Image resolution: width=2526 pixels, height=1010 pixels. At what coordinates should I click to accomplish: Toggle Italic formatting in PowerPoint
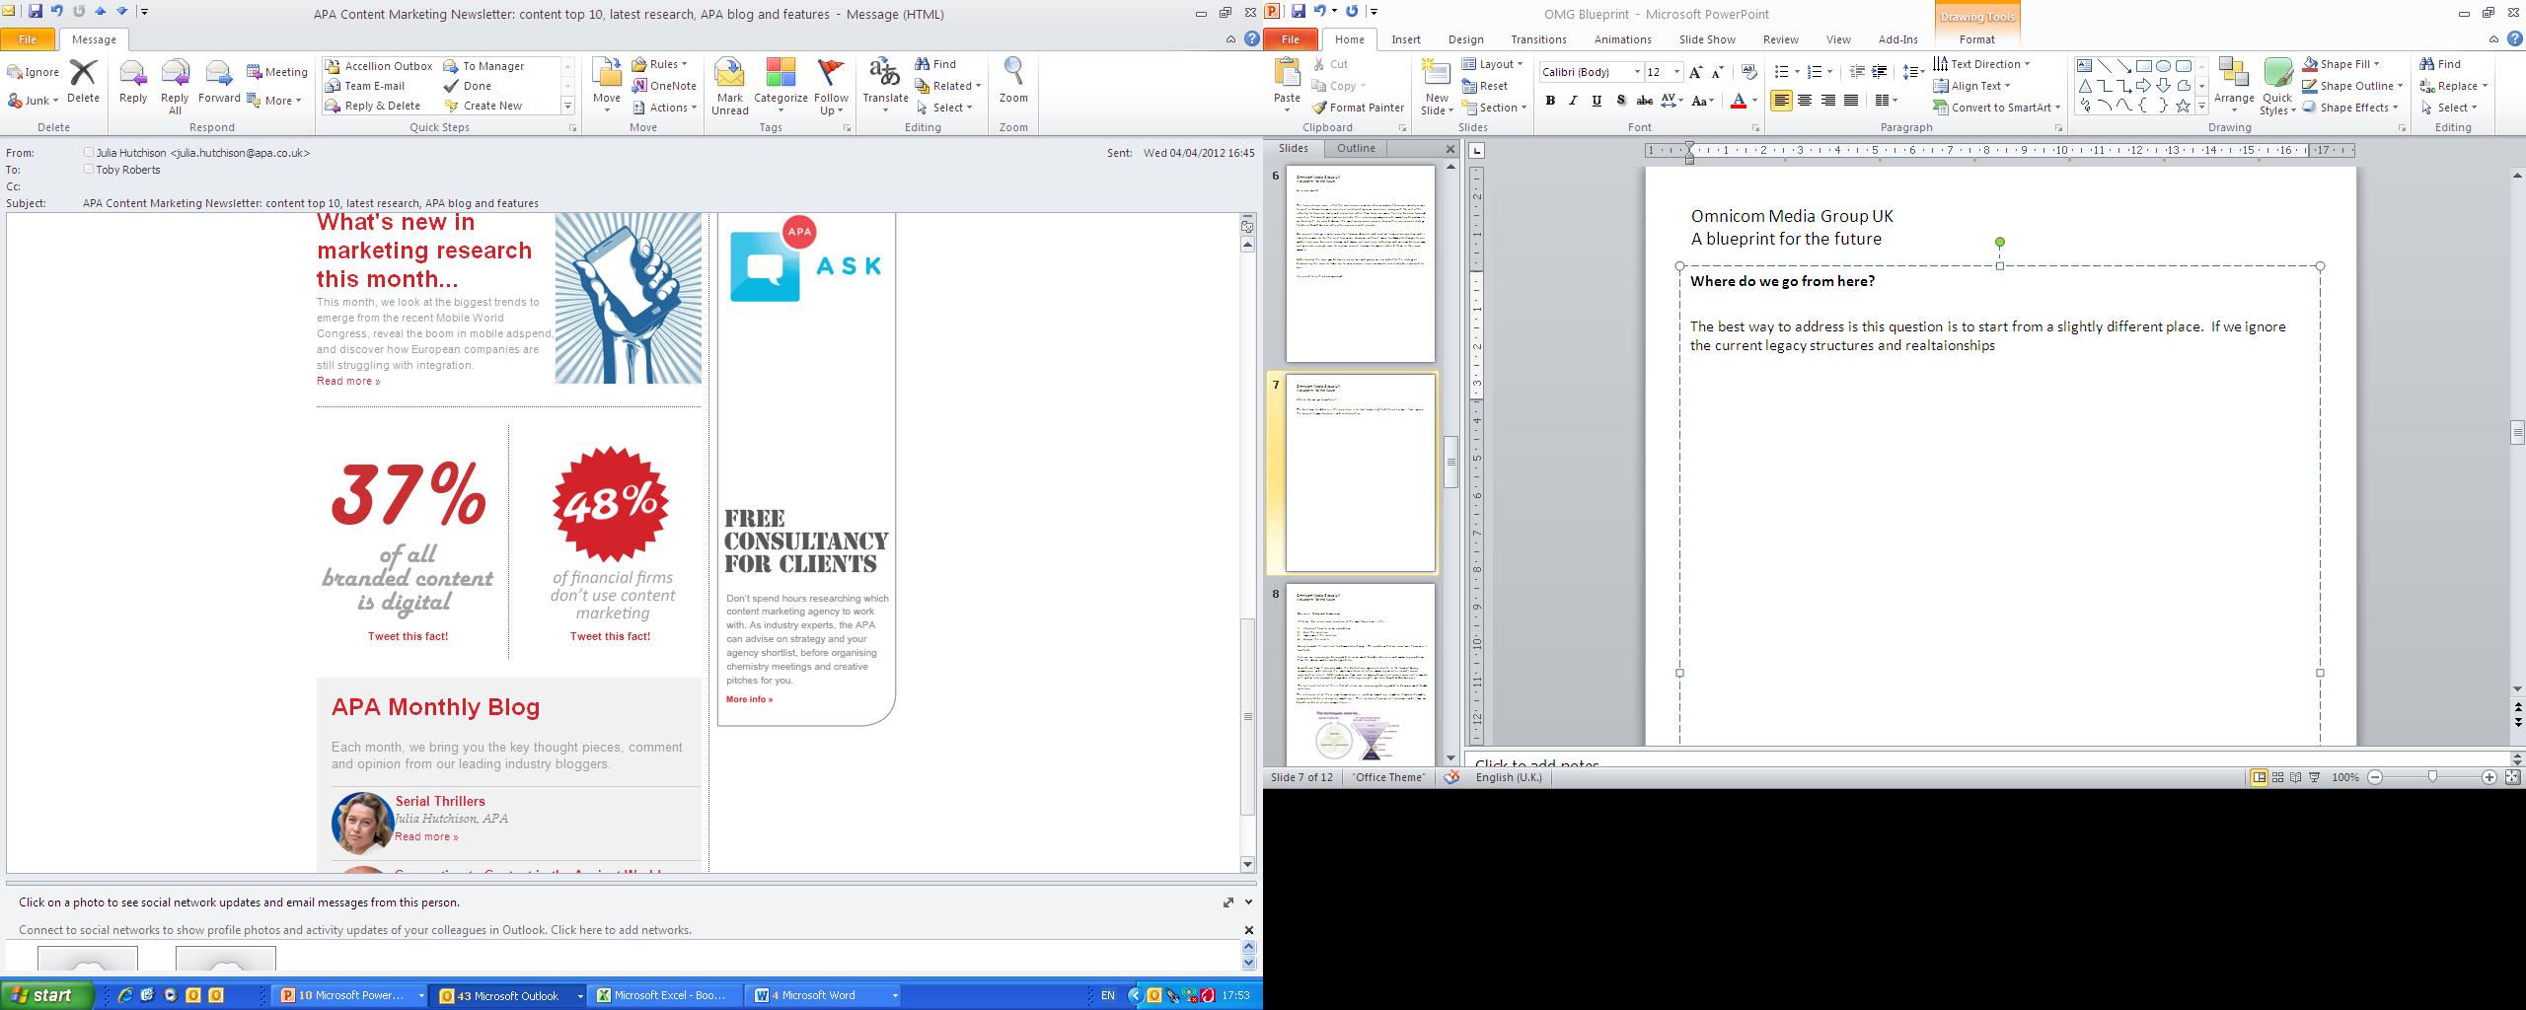coord(1573,101)
